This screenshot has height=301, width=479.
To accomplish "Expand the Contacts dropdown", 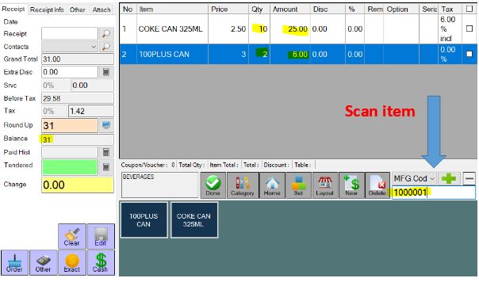I will coord(94,47).
